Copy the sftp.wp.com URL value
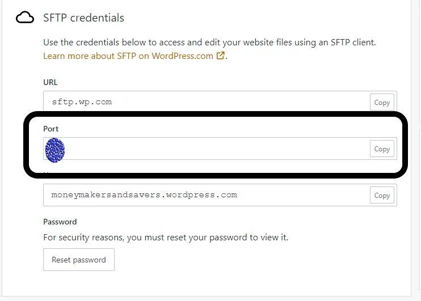Image resolution: width=421 pixels, height=301 pixels. (x=382, y=102)
